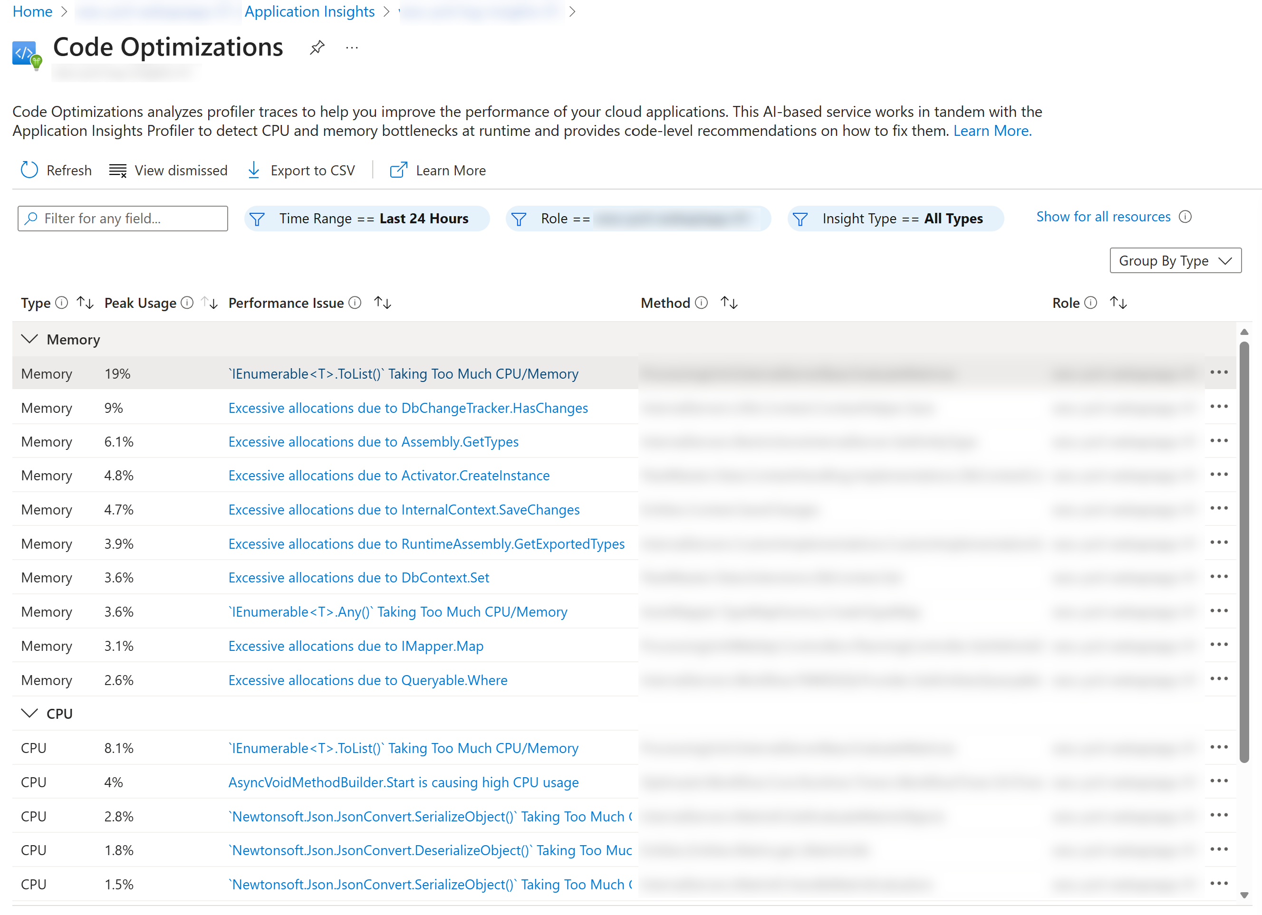Open row menu for IMapper.Map insight
This screenshot has width=1262, height=915.
1219,645
